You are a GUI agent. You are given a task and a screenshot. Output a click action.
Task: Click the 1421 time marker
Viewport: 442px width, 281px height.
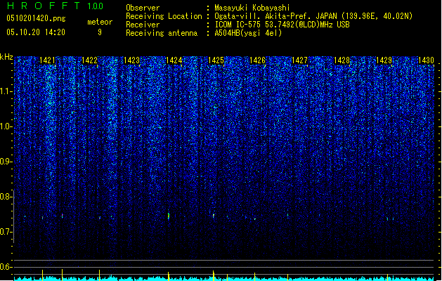click(47, 60)
